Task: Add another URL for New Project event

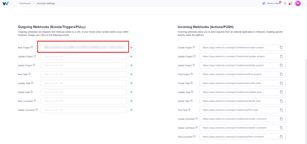Action: tap(131, 48)
